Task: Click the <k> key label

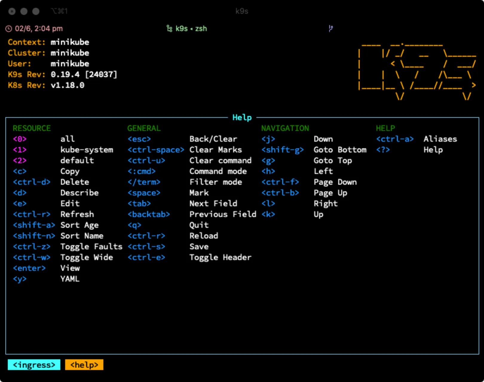Action: [x=268, y=214]
